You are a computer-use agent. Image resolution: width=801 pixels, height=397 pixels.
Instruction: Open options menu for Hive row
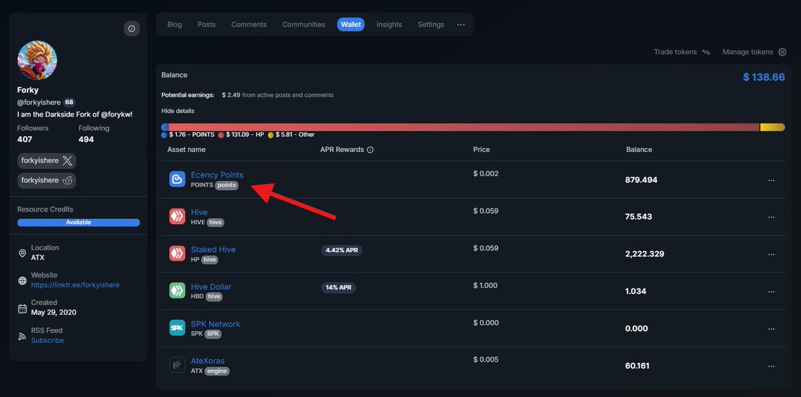point(772,217)
